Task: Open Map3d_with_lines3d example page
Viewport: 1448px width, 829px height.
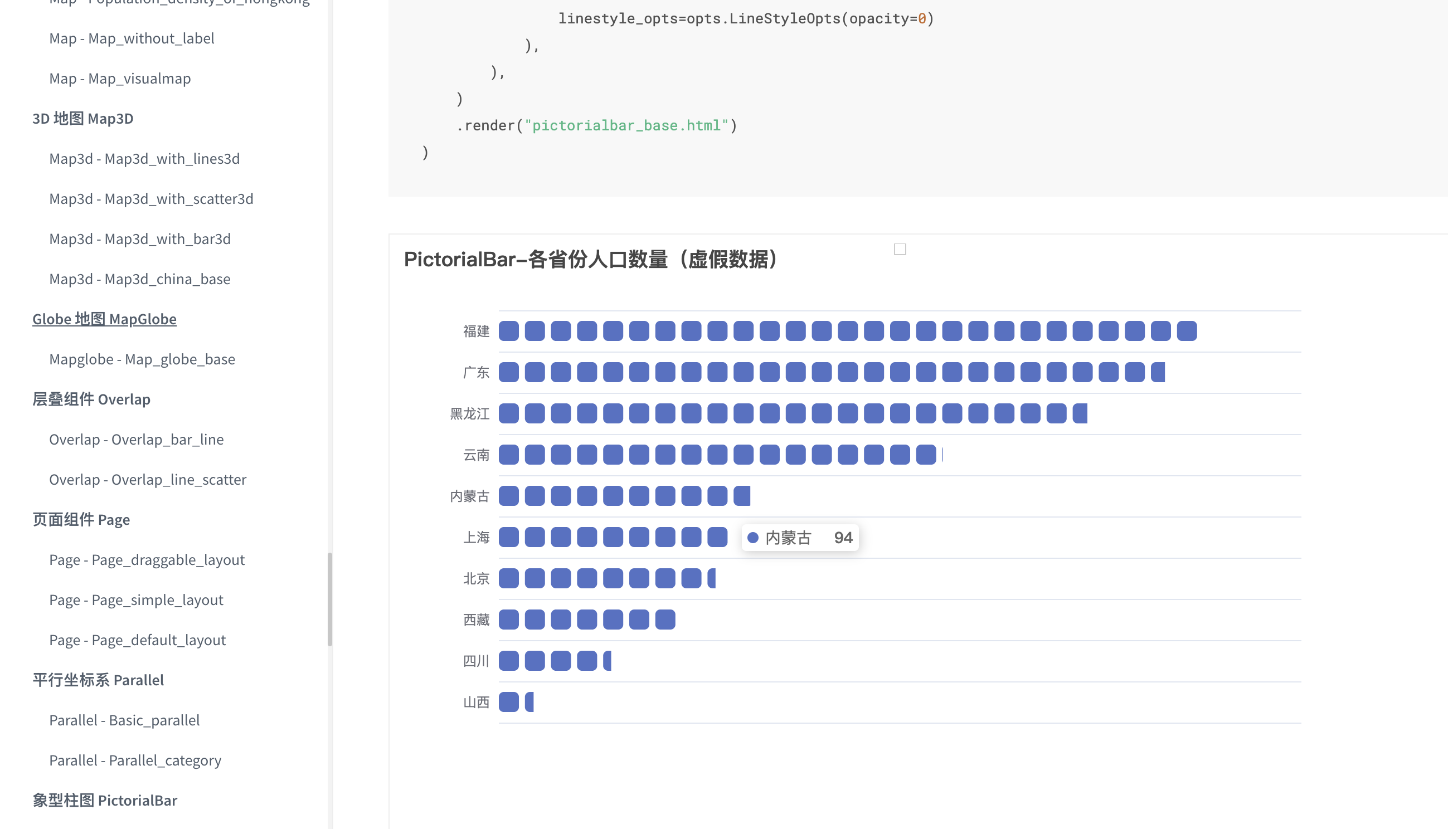Action: pyautogui.click(x=144, y=158)
